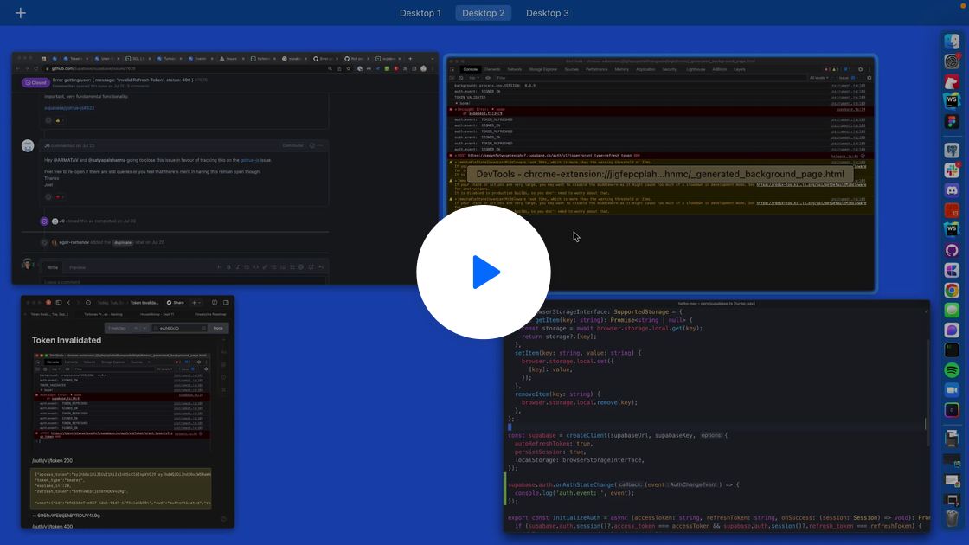Viewport: 969px width, 545px height.
Task: Focus the code editor window with supabase.ts
Action: pos(718,450)
